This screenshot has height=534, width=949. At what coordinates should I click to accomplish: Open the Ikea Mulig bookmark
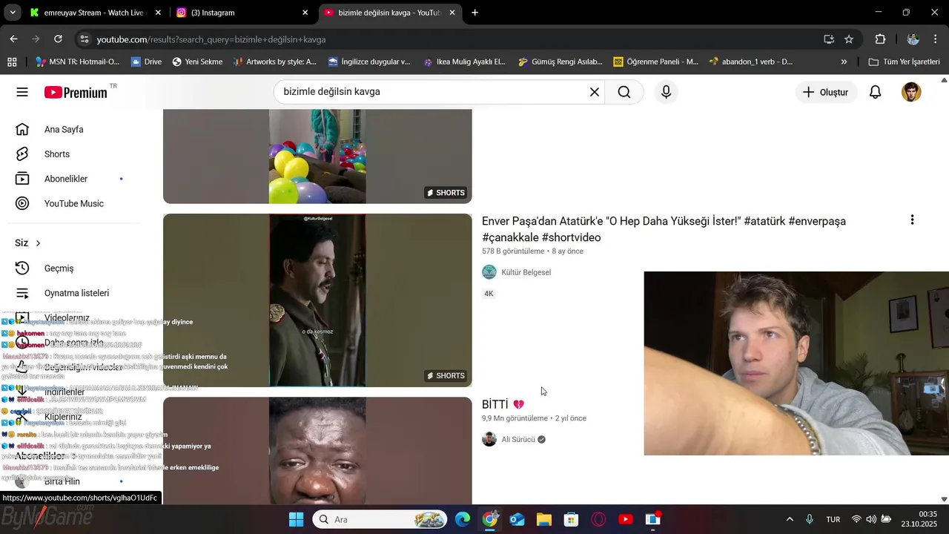tap(464, 62)
